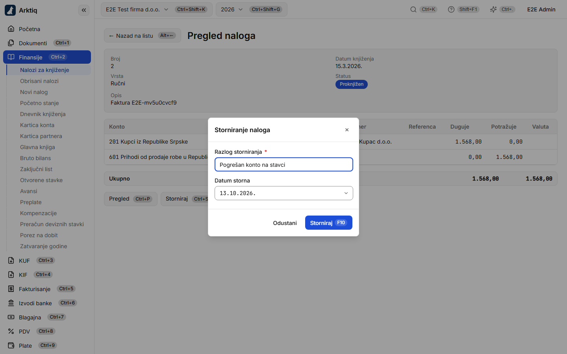The height and width of the screenshot is (354, 567).
Task: Close the Storniranje naloga dialog
Action: click(x=347, y=130)
